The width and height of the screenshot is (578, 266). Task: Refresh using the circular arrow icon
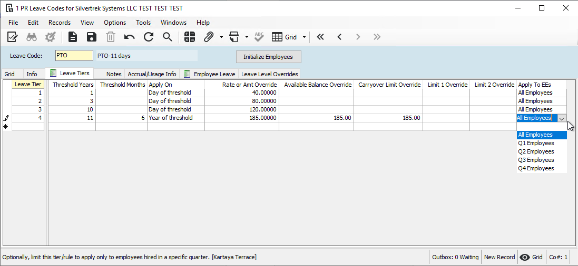click(x=149, y=37)
